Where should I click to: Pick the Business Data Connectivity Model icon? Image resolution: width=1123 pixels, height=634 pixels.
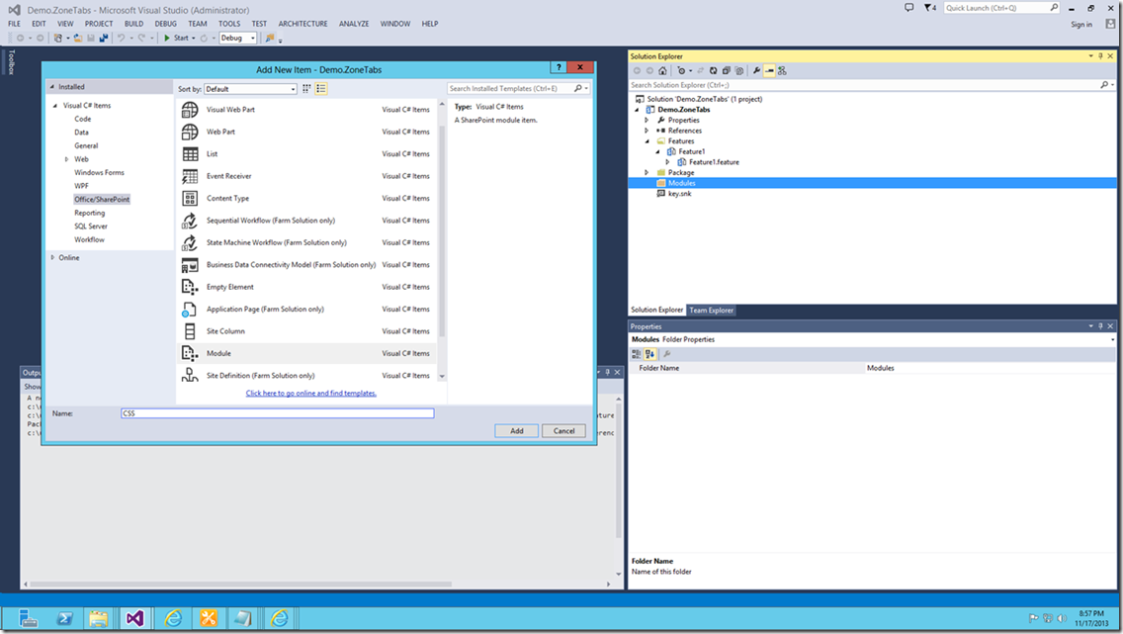[190, 265]
